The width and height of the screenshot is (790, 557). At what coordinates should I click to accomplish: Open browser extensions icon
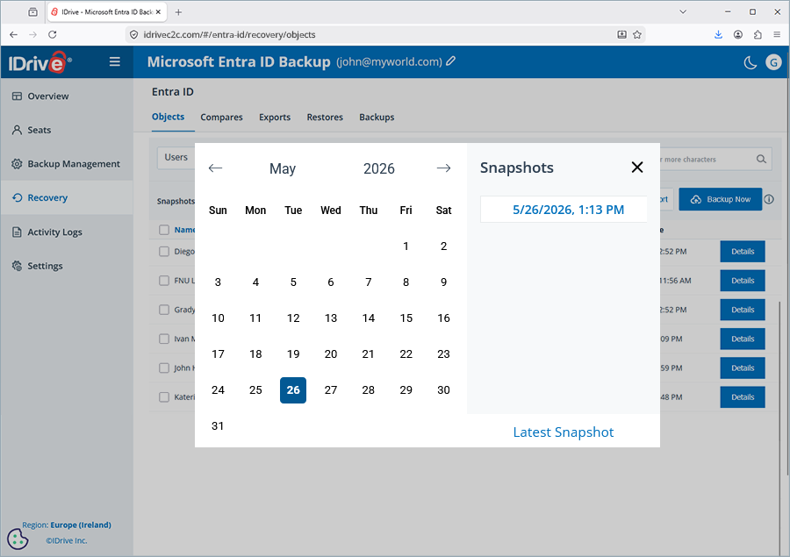coord(758,35)
